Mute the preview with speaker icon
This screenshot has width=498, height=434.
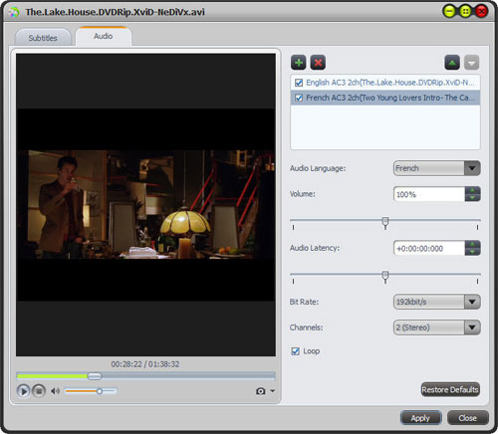[55, 391]
